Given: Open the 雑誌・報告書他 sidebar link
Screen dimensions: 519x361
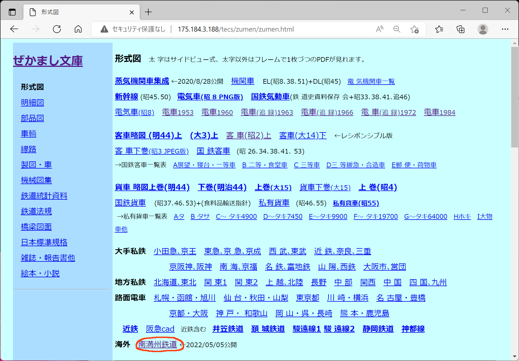Looking at the screenshot, I should click(x=48, y=258).
